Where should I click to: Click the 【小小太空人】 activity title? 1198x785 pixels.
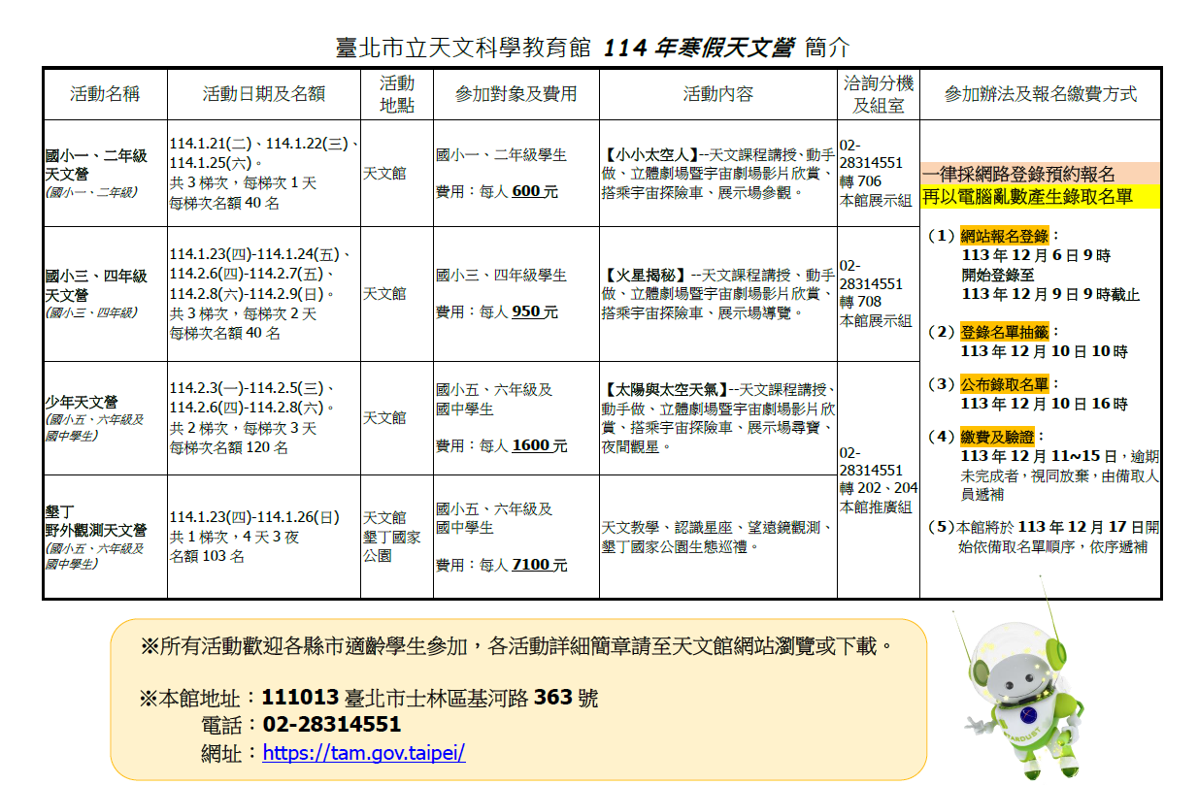649,154
